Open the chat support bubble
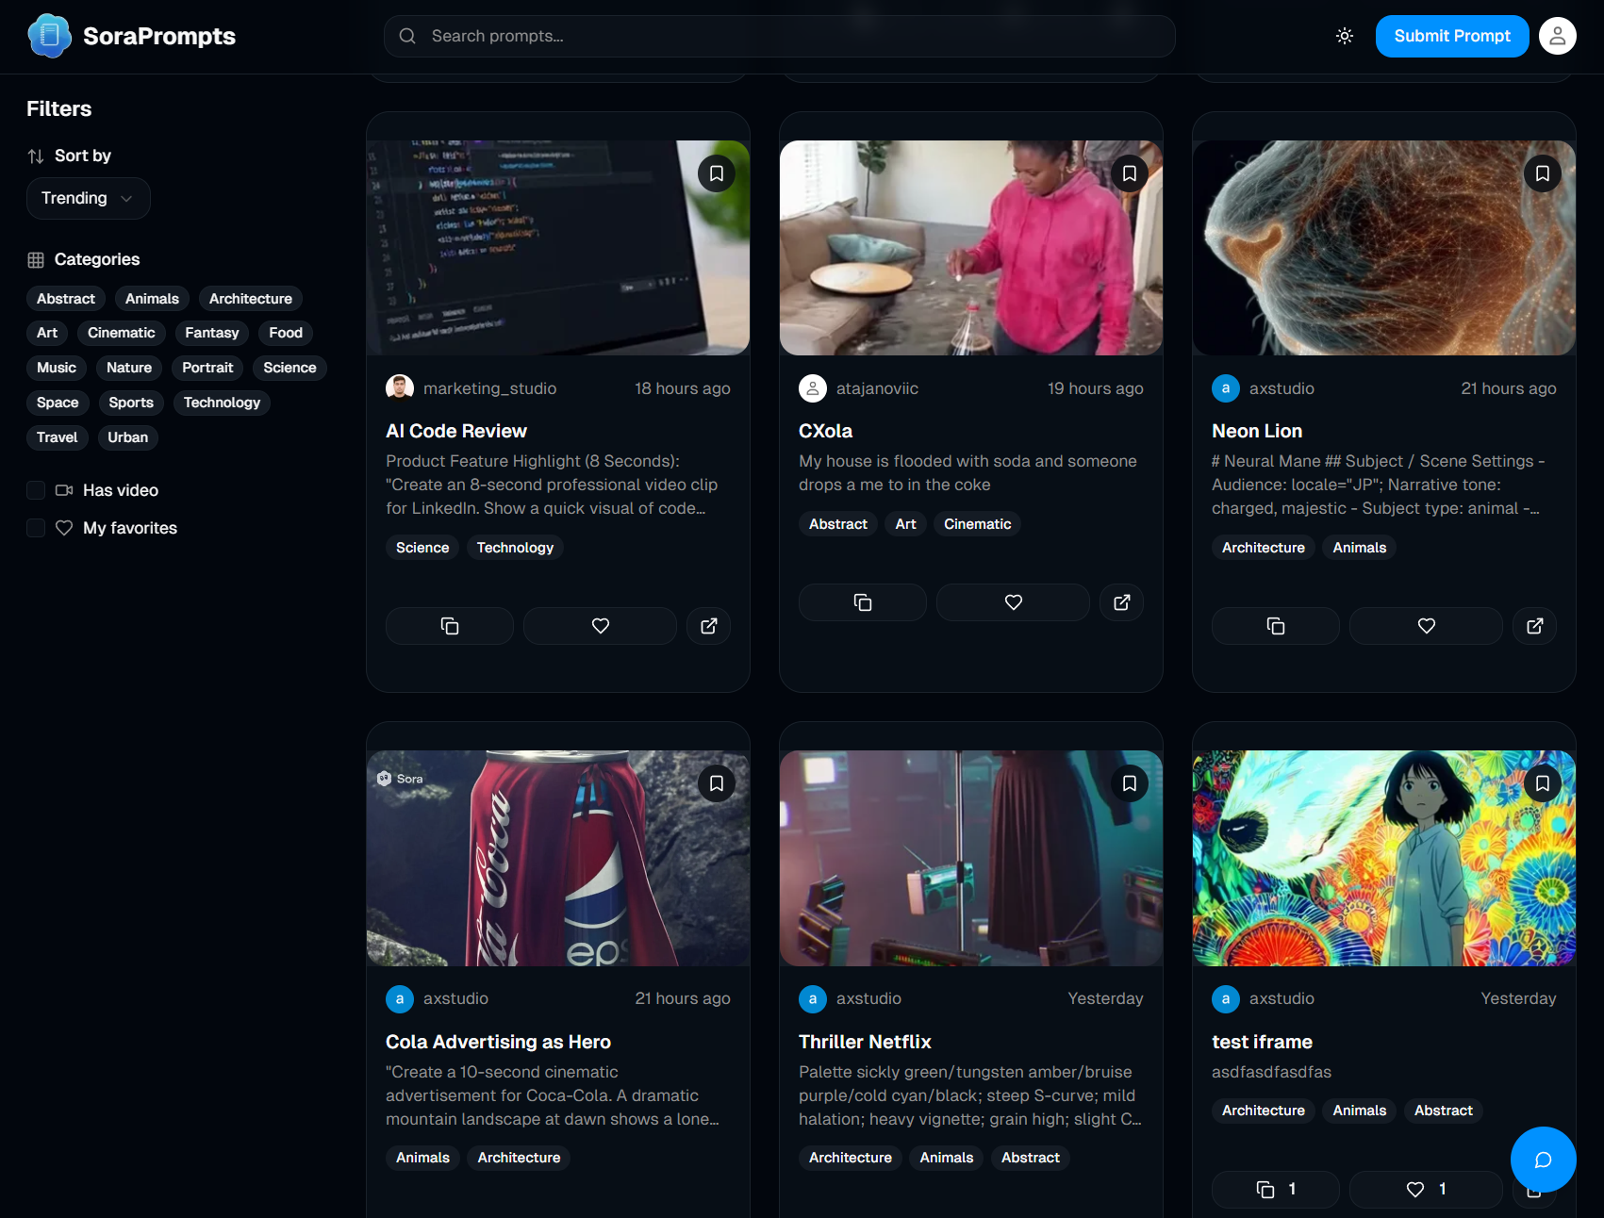 [1543, 1160]
